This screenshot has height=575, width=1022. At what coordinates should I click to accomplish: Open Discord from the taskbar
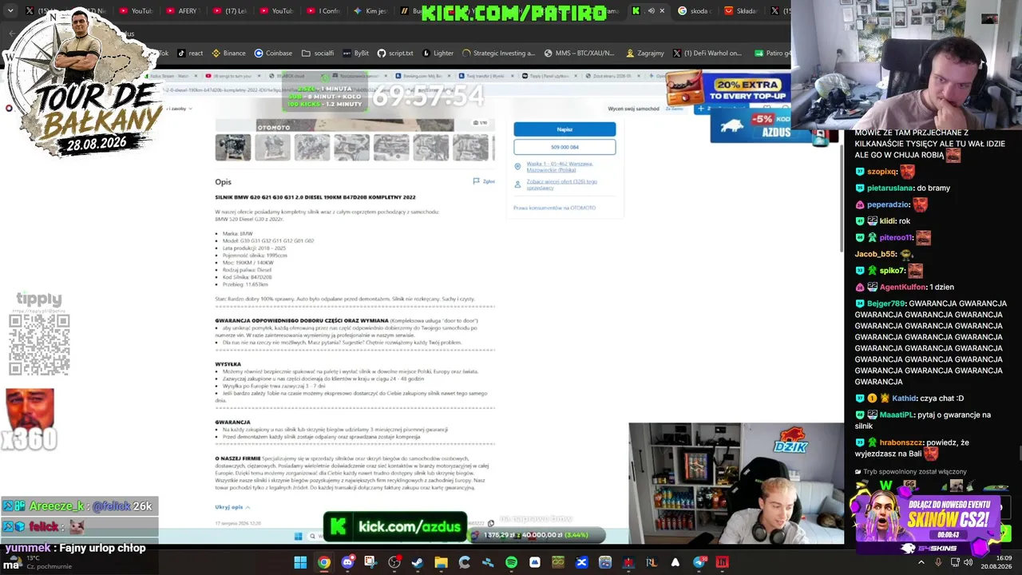(347, 562)
